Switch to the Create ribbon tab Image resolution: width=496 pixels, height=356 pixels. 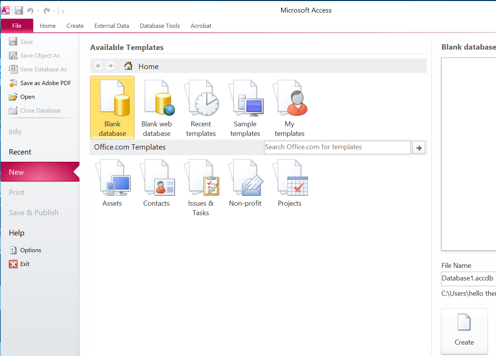pos(75,26)
